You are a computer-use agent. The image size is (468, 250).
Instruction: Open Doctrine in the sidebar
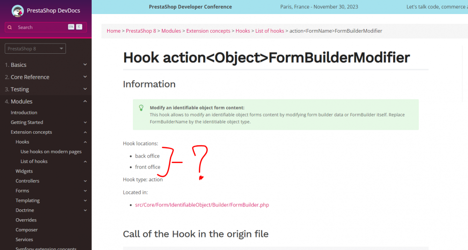(25, 210)
